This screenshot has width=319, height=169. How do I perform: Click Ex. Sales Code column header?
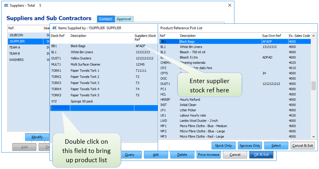[300, 36]
